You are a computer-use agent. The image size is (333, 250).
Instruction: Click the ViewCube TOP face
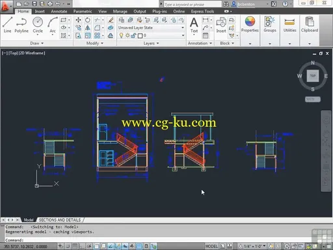click(313, 76)
